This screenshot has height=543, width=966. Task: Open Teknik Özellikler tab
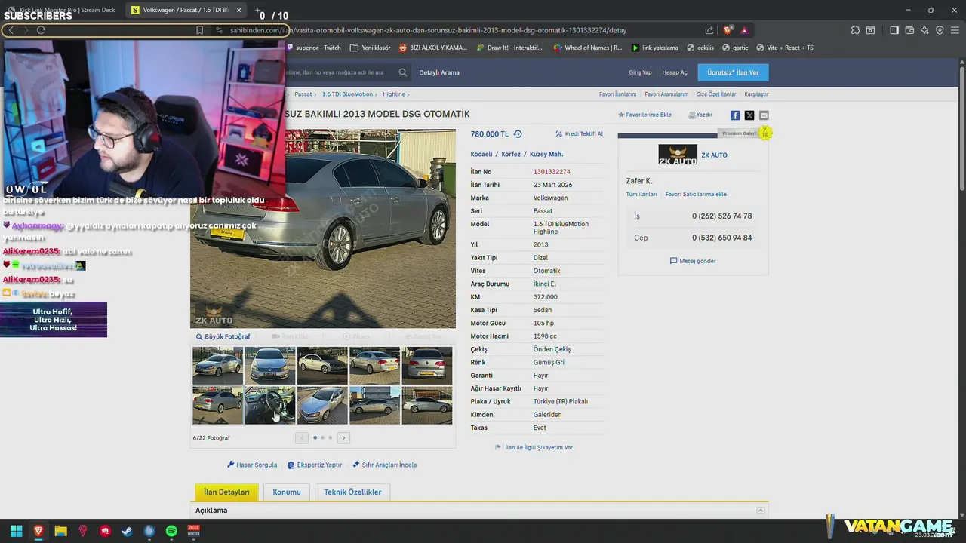(352, 492)
